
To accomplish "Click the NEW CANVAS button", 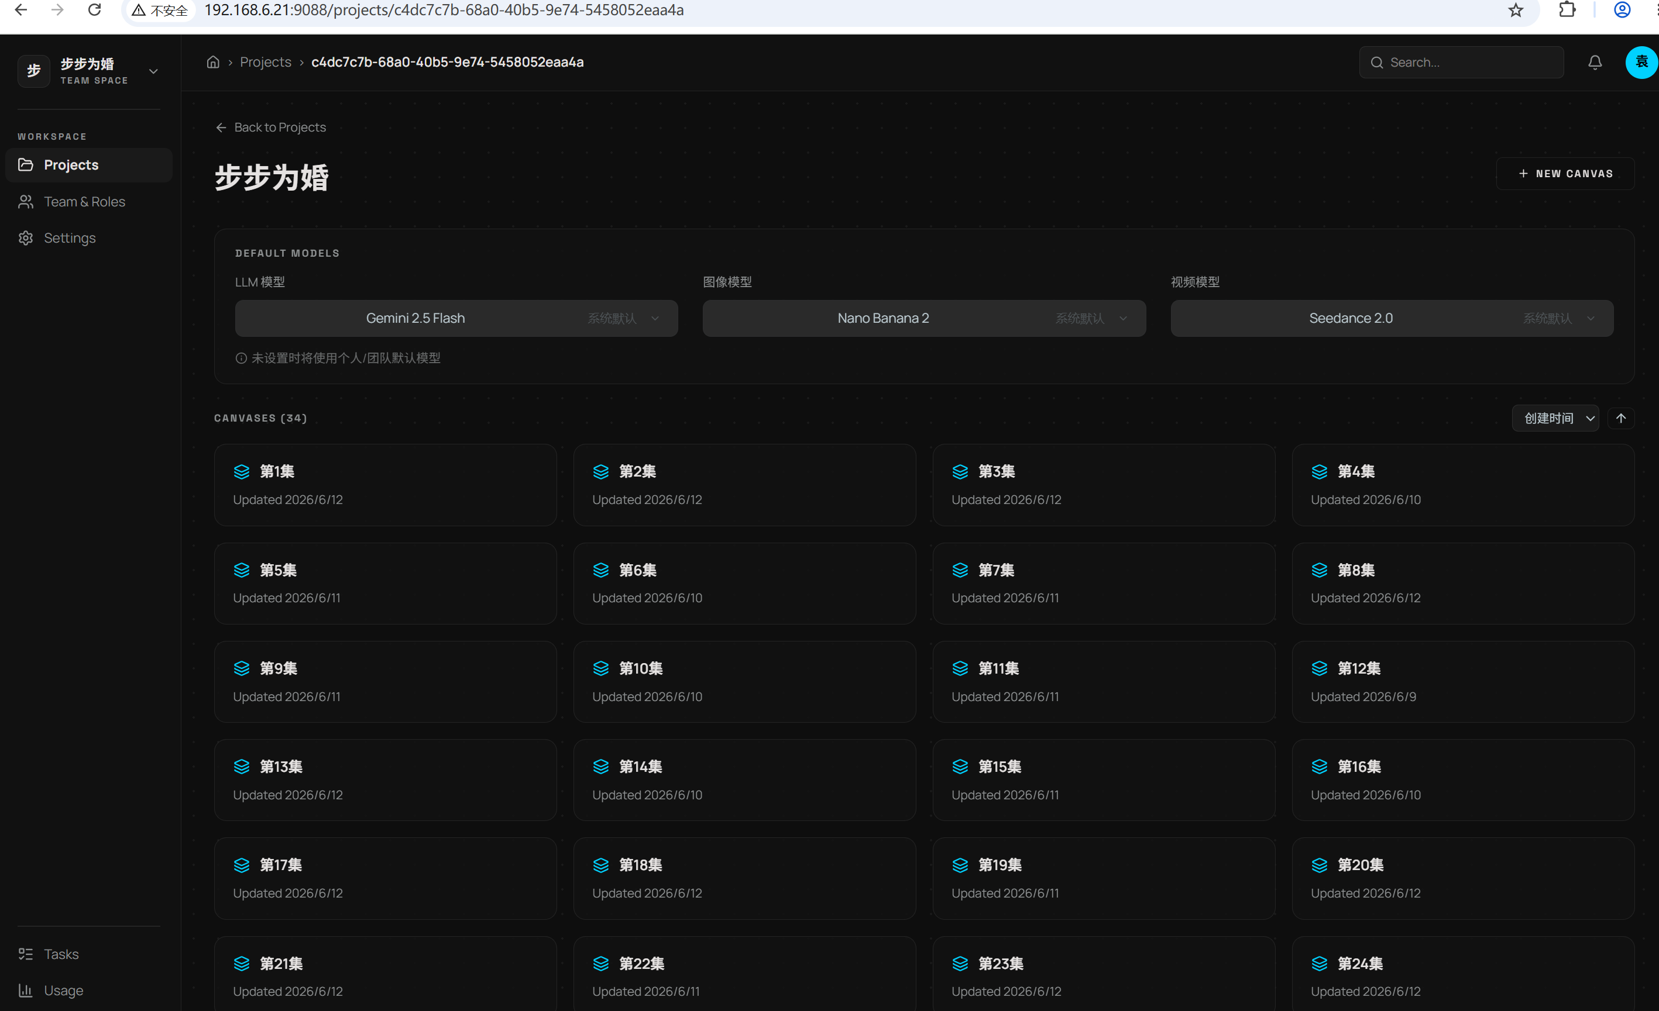I will (x=1565, y=174).
